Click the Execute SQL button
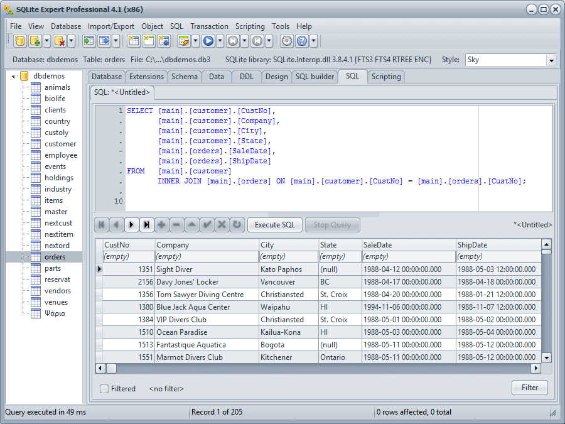 [274, 225]
